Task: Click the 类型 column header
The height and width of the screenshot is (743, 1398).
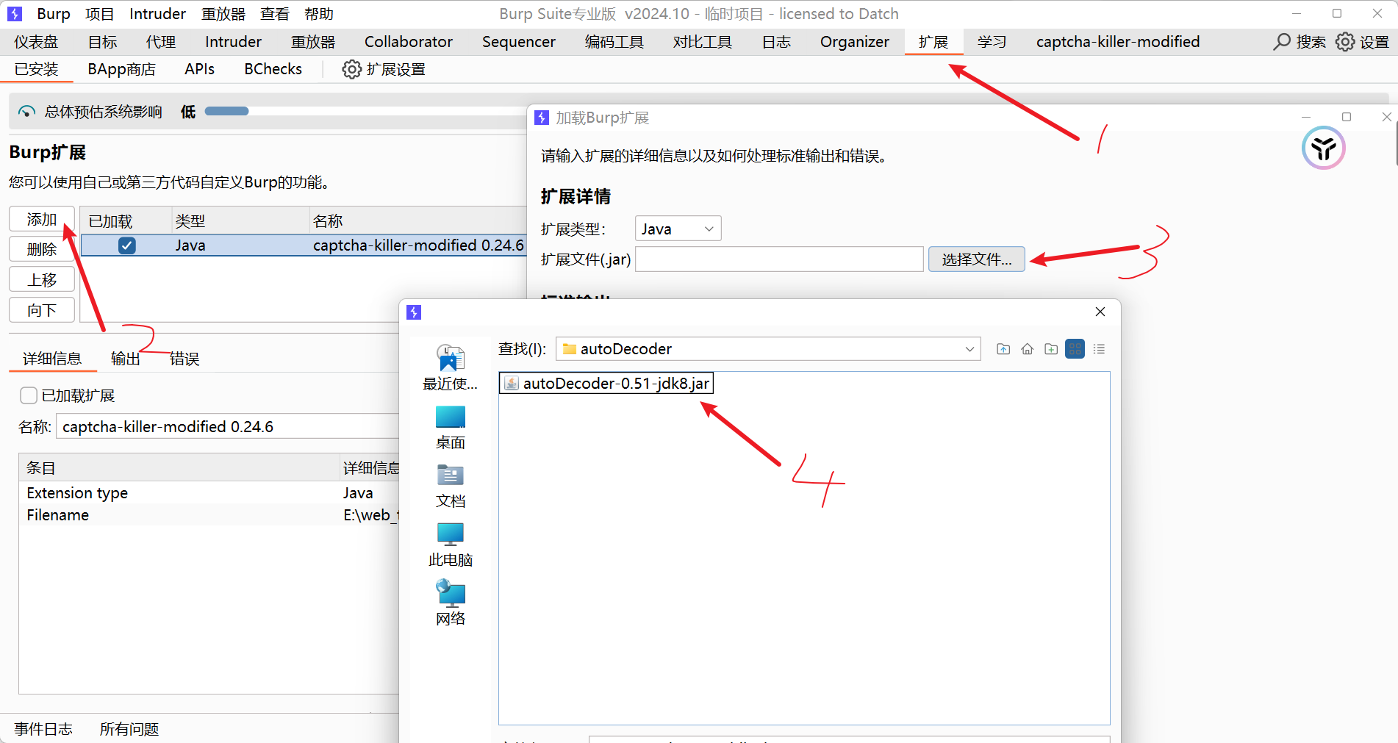Action: [x=241, y=220]
